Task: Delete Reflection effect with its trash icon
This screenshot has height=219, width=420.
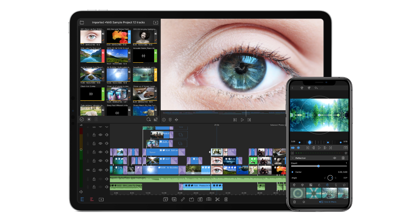Action: 343,158
